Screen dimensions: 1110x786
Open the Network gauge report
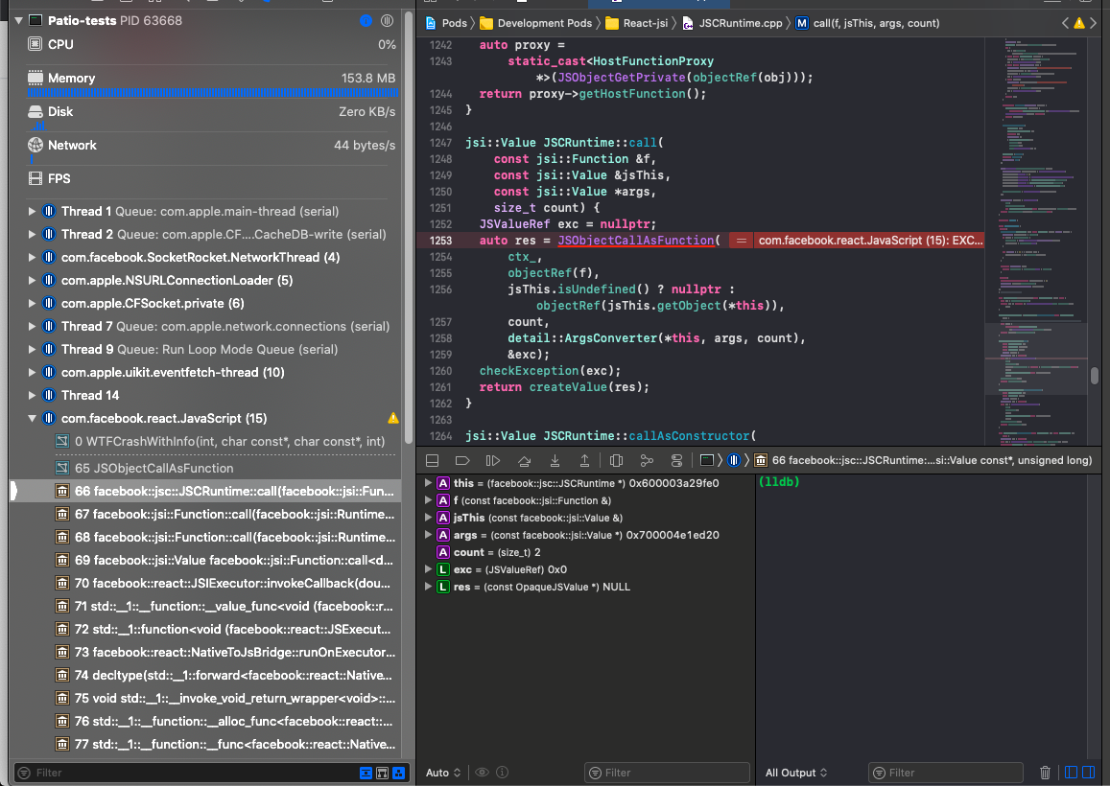[x=211, y=145]
